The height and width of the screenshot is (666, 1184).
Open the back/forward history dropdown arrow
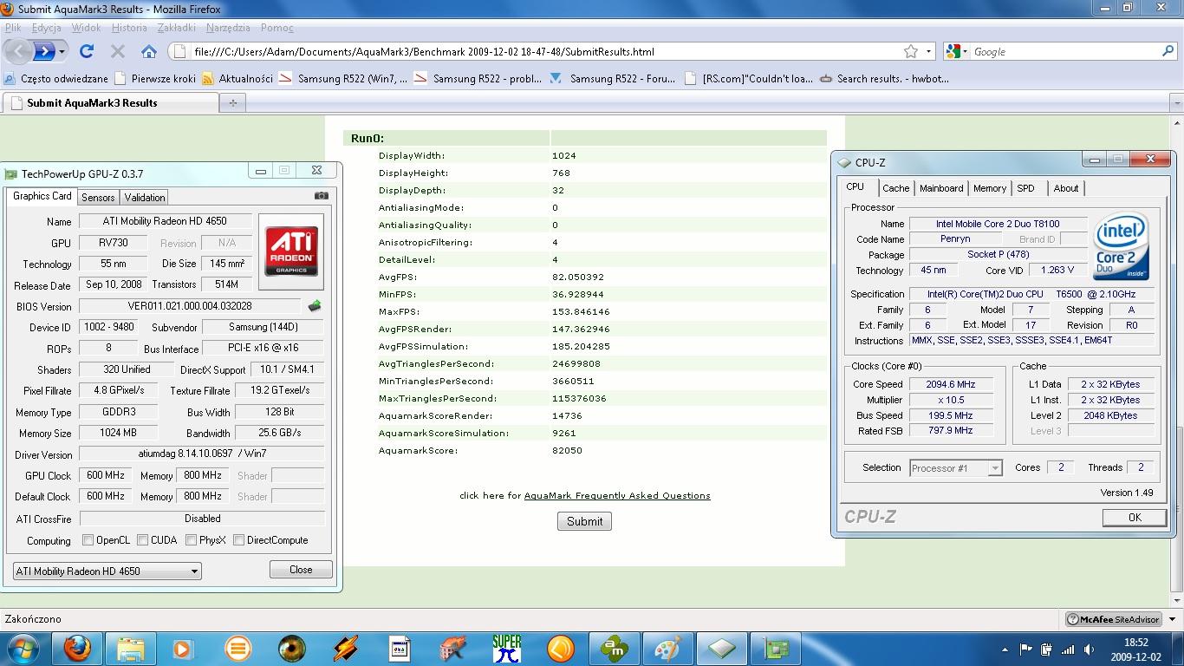click(62, 52)
